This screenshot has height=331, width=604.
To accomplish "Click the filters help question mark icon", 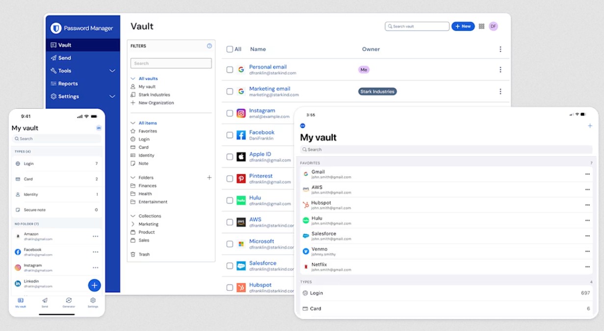I will pos(210,46).
